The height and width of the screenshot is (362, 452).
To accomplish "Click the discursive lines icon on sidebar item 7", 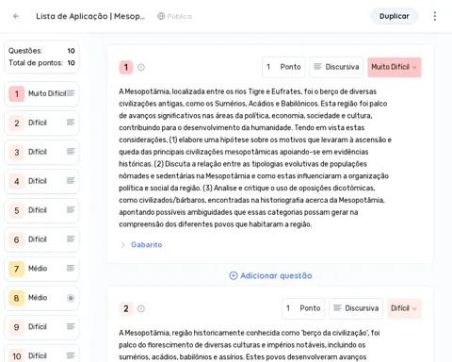I will click(x=71, y=268).
